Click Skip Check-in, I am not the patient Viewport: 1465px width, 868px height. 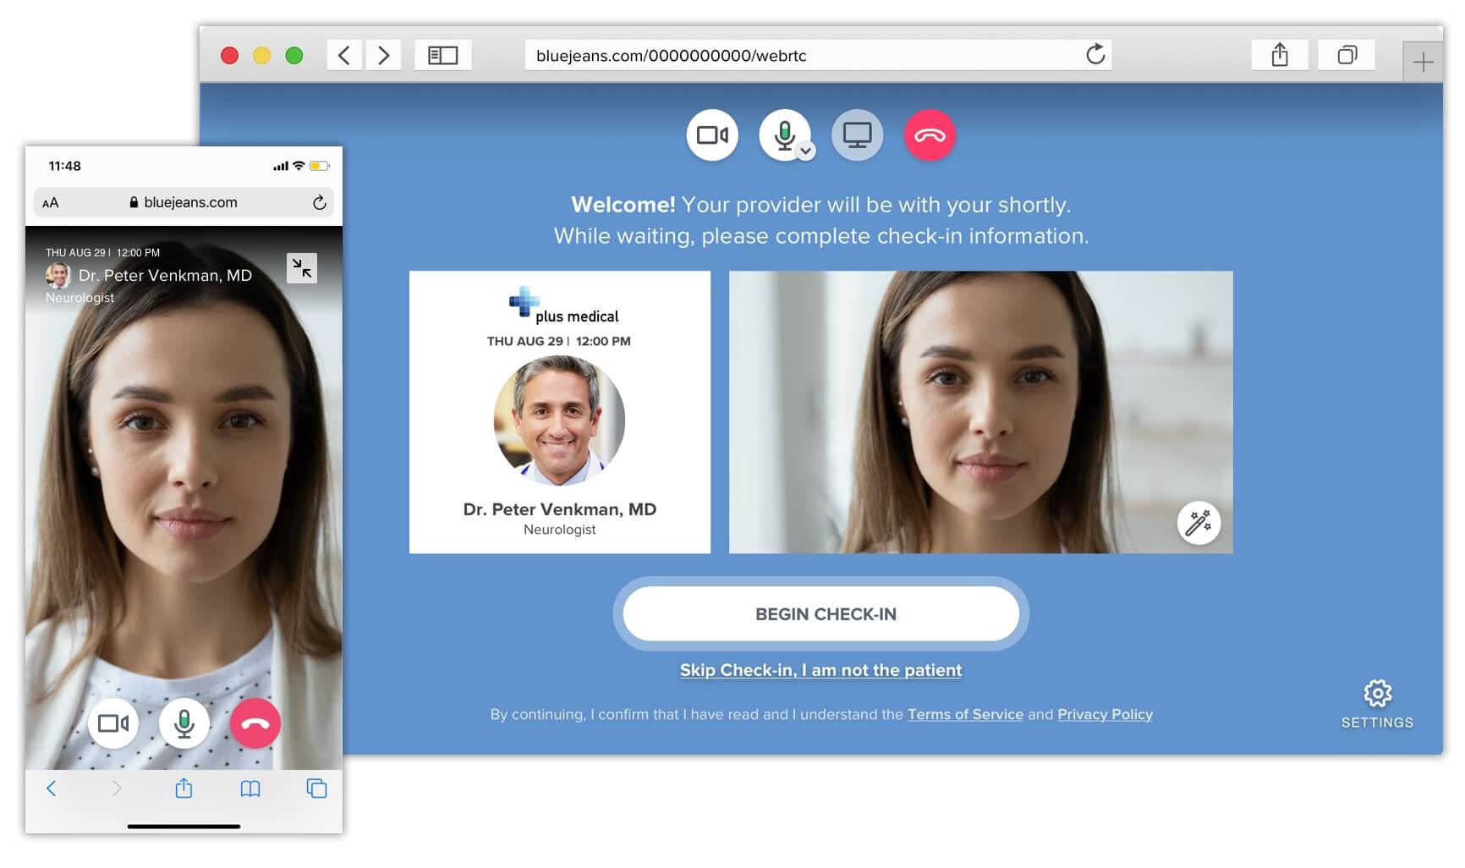pyautogui.click(x=820, y=670)
